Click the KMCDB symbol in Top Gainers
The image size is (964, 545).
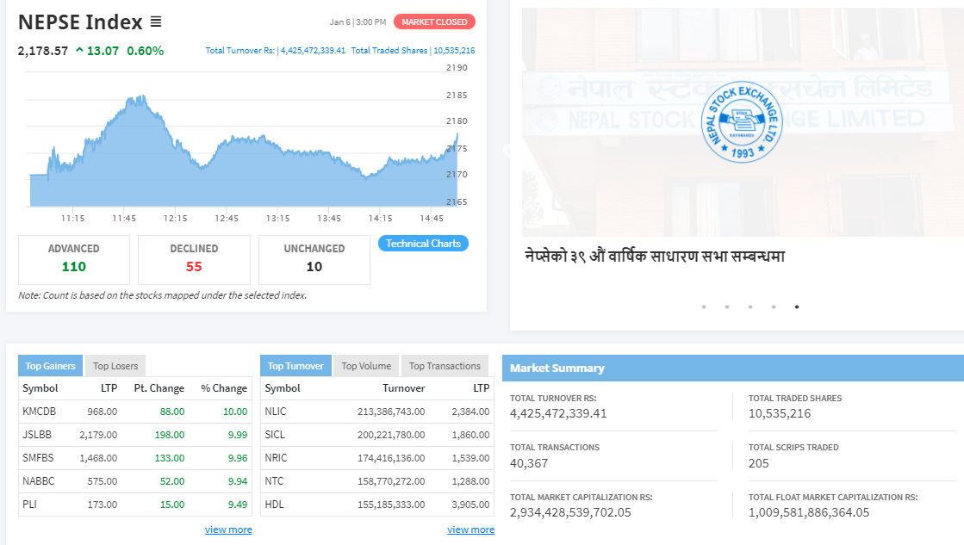pyautogui.click(x=40, y=412)
